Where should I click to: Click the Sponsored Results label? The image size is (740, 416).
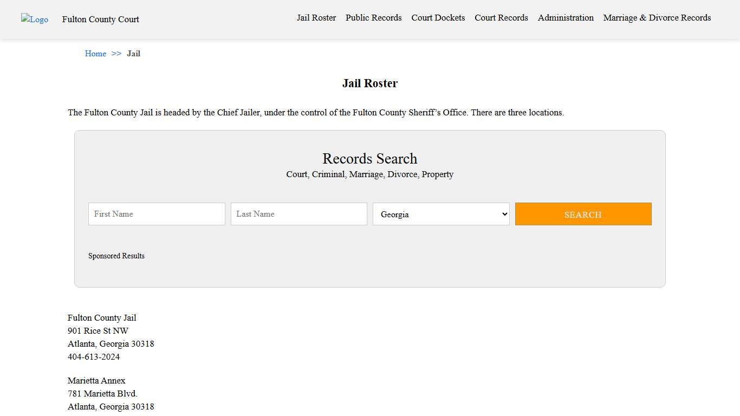pyautogui.click(x=116, y=256)
